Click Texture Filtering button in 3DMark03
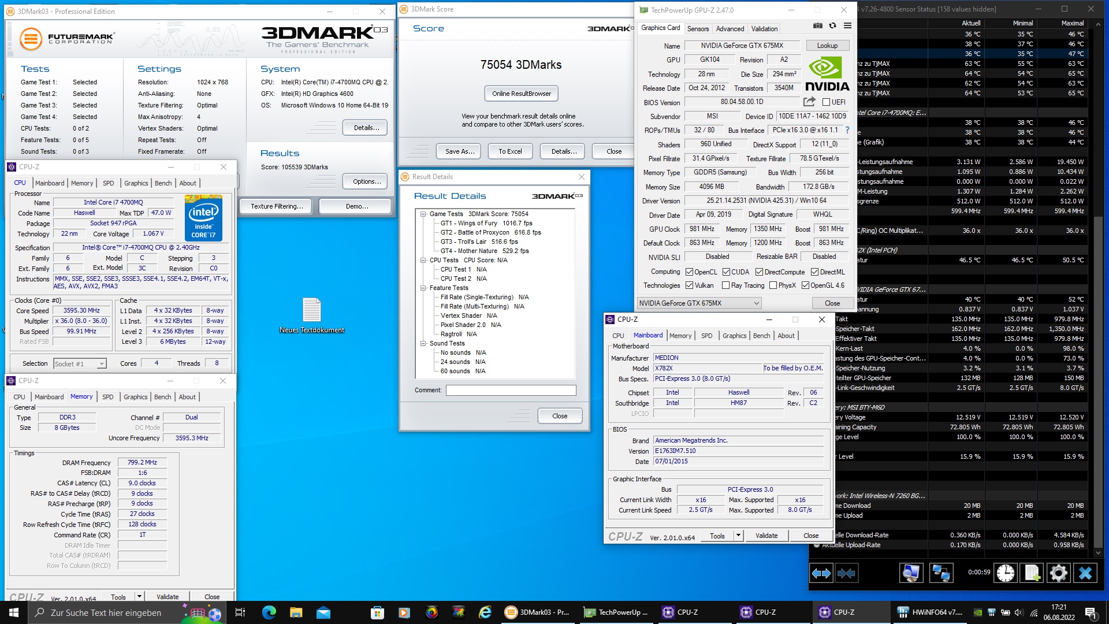Screen dimensions: 1109x624 pyautogui.click(x=277, y=206)
